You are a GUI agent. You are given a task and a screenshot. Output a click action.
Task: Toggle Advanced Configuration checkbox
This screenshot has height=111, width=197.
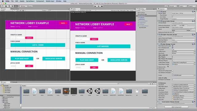(x=172, y=71)
